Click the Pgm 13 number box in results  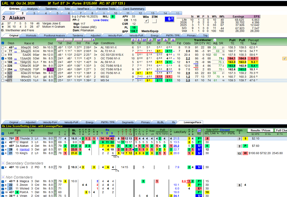pos(239,153)
